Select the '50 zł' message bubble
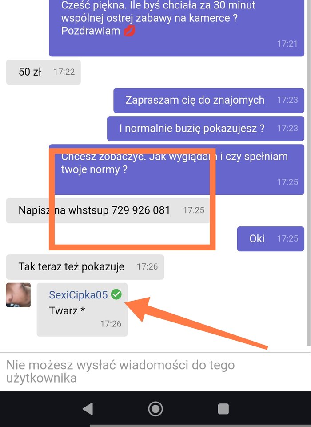 point(43,72)
